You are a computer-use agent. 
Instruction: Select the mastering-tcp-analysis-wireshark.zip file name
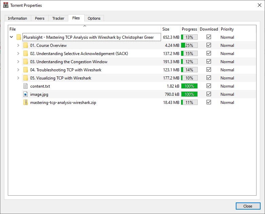[x=63, y=103]
